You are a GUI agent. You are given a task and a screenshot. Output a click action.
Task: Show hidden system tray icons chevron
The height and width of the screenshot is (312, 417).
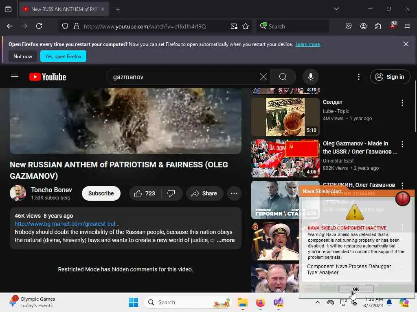click(x=318, y=302)
